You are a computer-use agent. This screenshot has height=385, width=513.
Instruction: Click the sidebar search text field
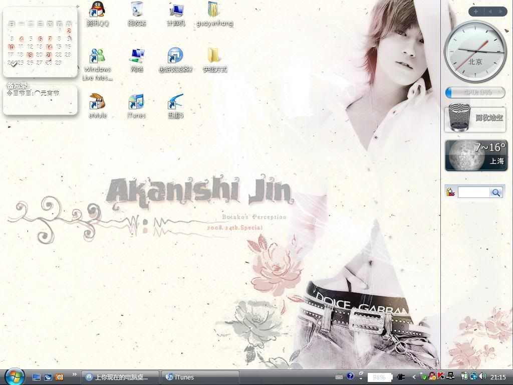(473, 192)
